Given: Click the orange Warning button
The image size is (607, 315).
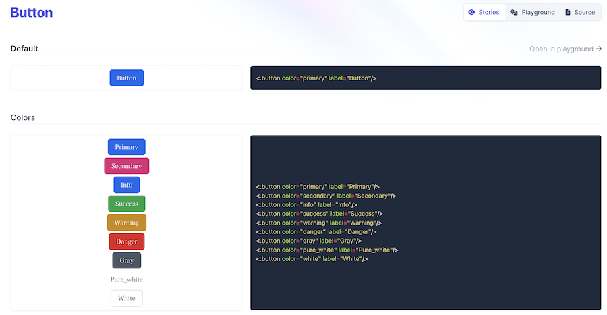Looking at the screenshot, I should click(127, 223).
